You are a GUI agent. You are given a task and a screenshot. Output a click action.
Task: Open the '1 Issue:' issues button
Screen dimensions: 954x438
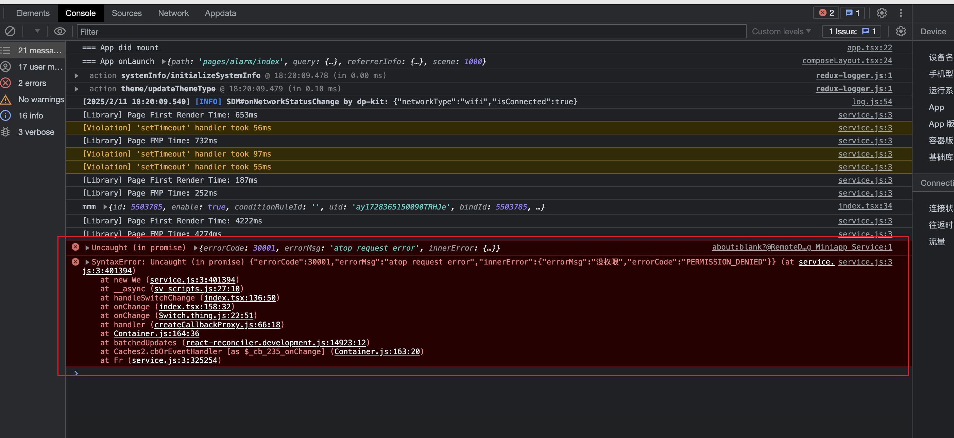(x=851, y=32)
